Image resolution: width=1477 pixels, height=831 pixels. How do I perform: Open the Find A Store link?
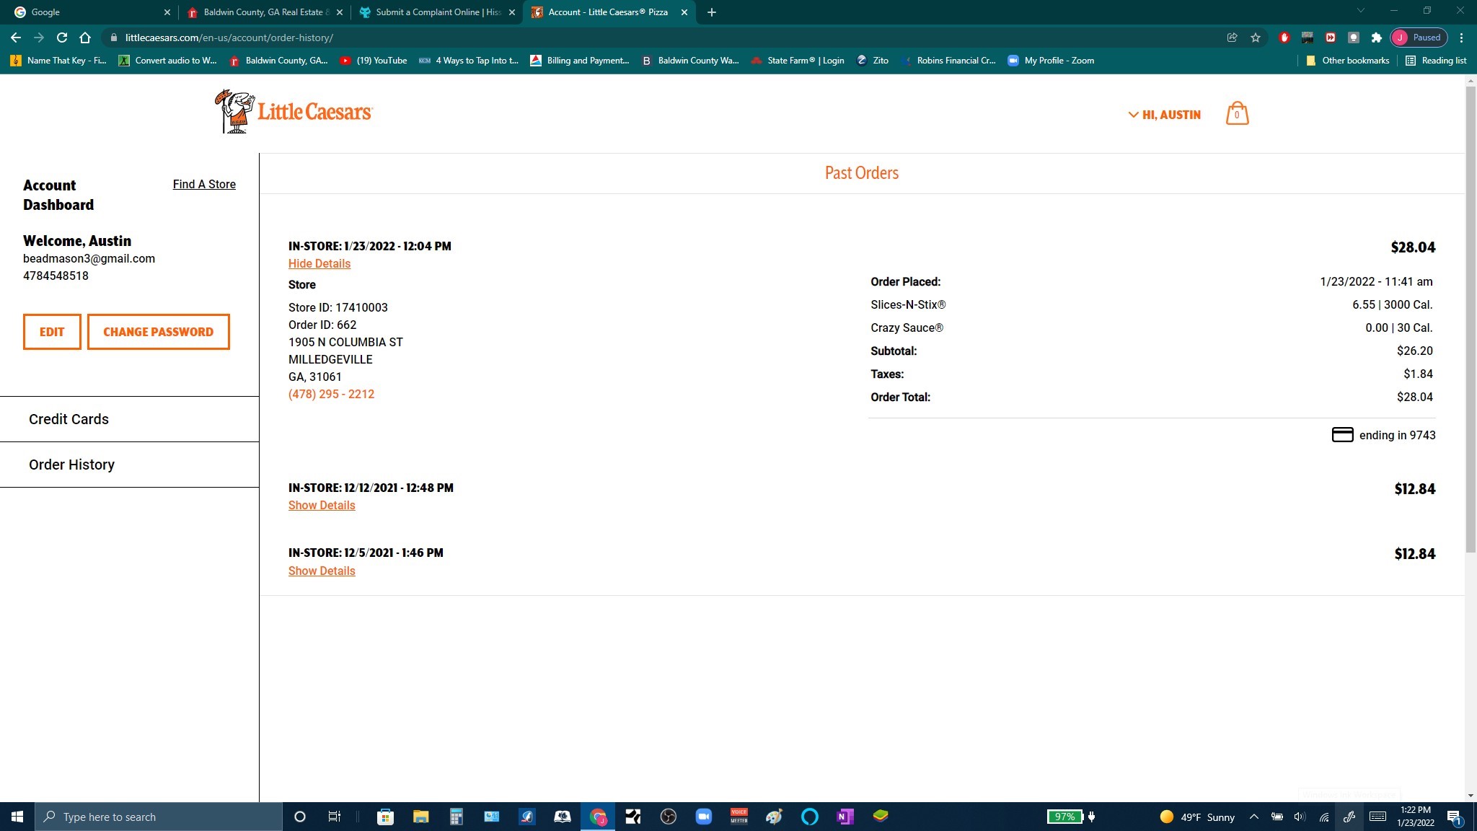coord(204,184)
